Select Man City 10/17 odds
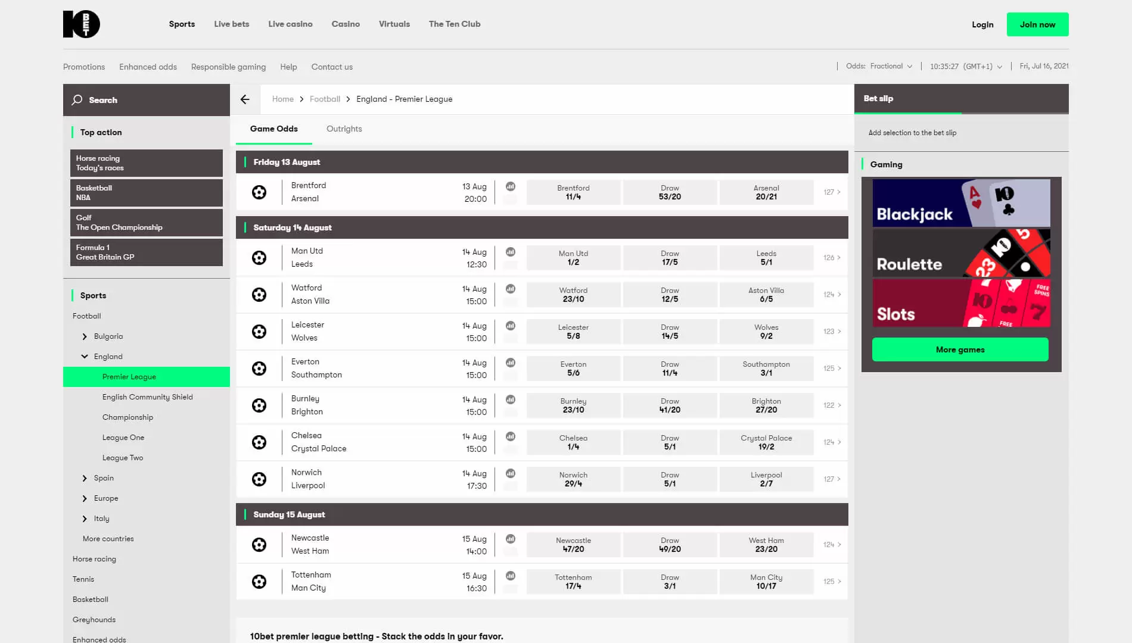This screenshot has width=1132, height=643. (x=766, y=582)
